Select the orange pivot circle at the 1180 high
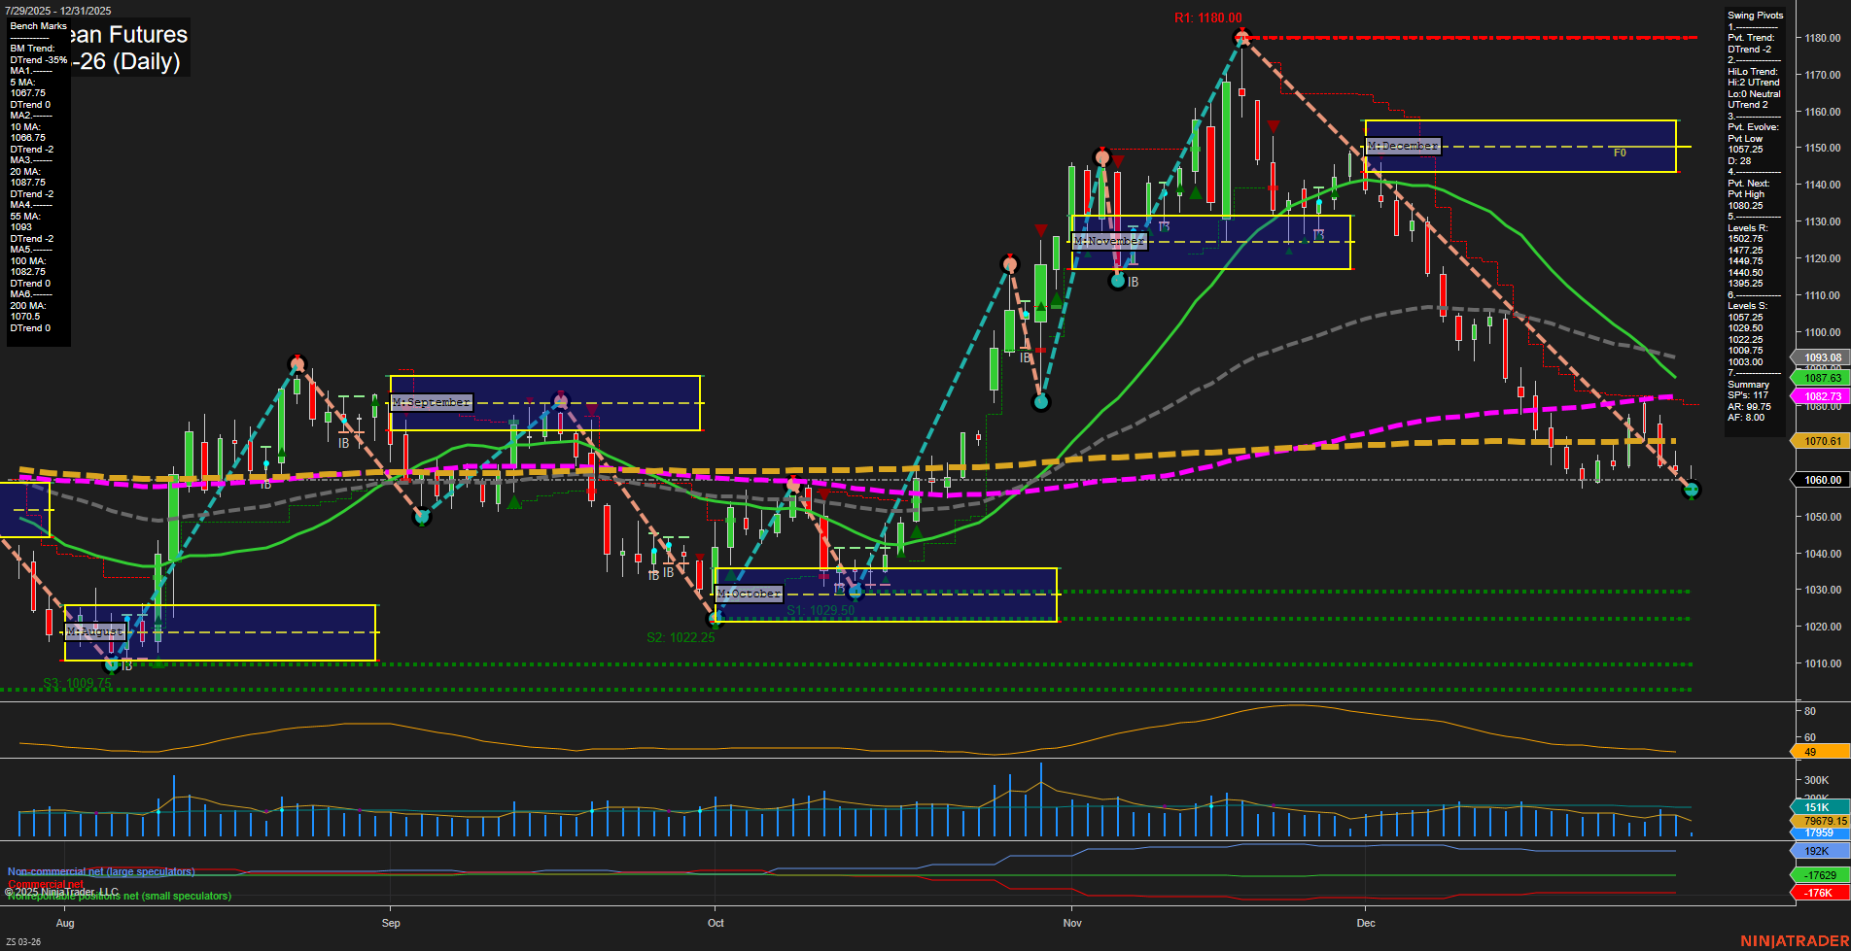Screen dimensions: 1851x951 pos(1241,37)
